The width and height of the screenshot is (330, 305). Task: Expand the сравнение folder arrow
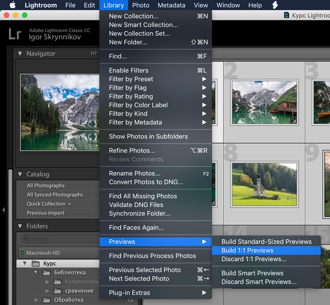click(x=47, y=291)
